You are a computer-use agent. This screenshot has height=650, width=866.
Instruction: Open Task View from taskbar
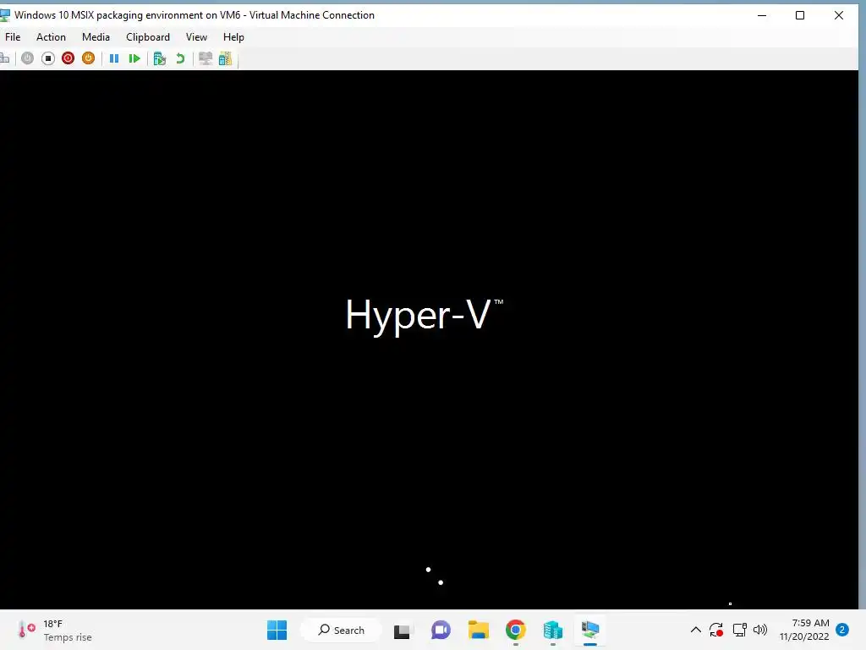402,631
